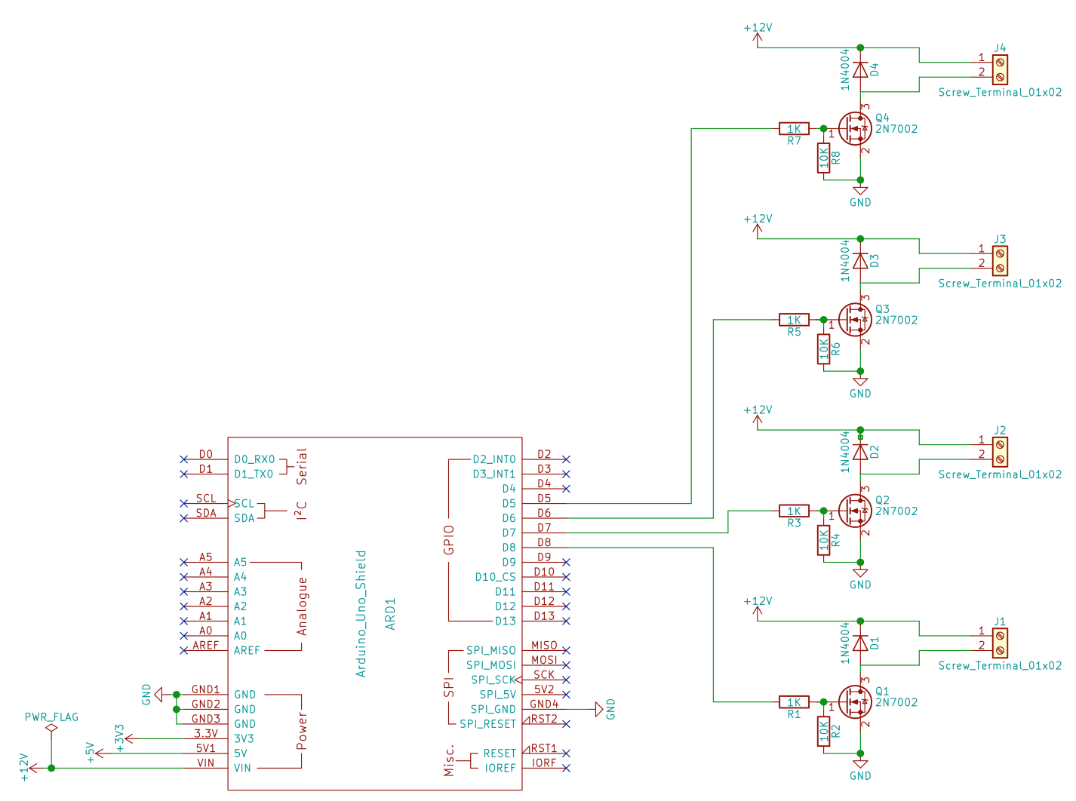Click the D8 pin label

pyautogui.click(x=544, y=542)
